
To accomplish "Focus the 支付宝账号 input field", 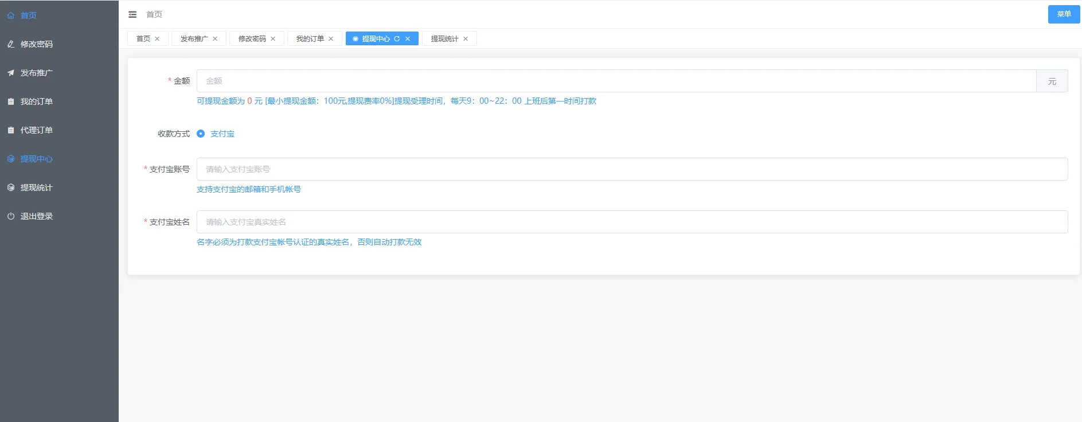I will coord(632,169).
